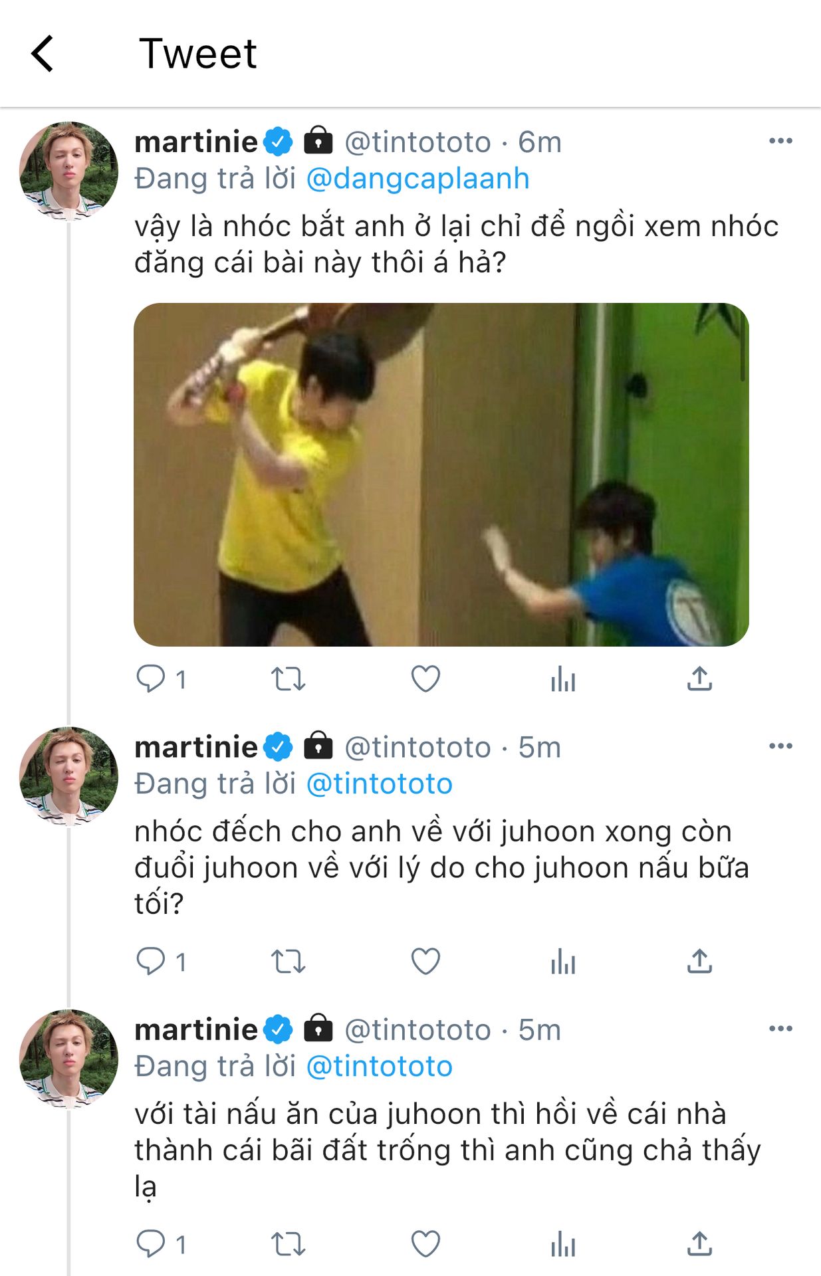Open more options on third tweet
This screenshot has height=1276, width=821.
point(780,1029)
